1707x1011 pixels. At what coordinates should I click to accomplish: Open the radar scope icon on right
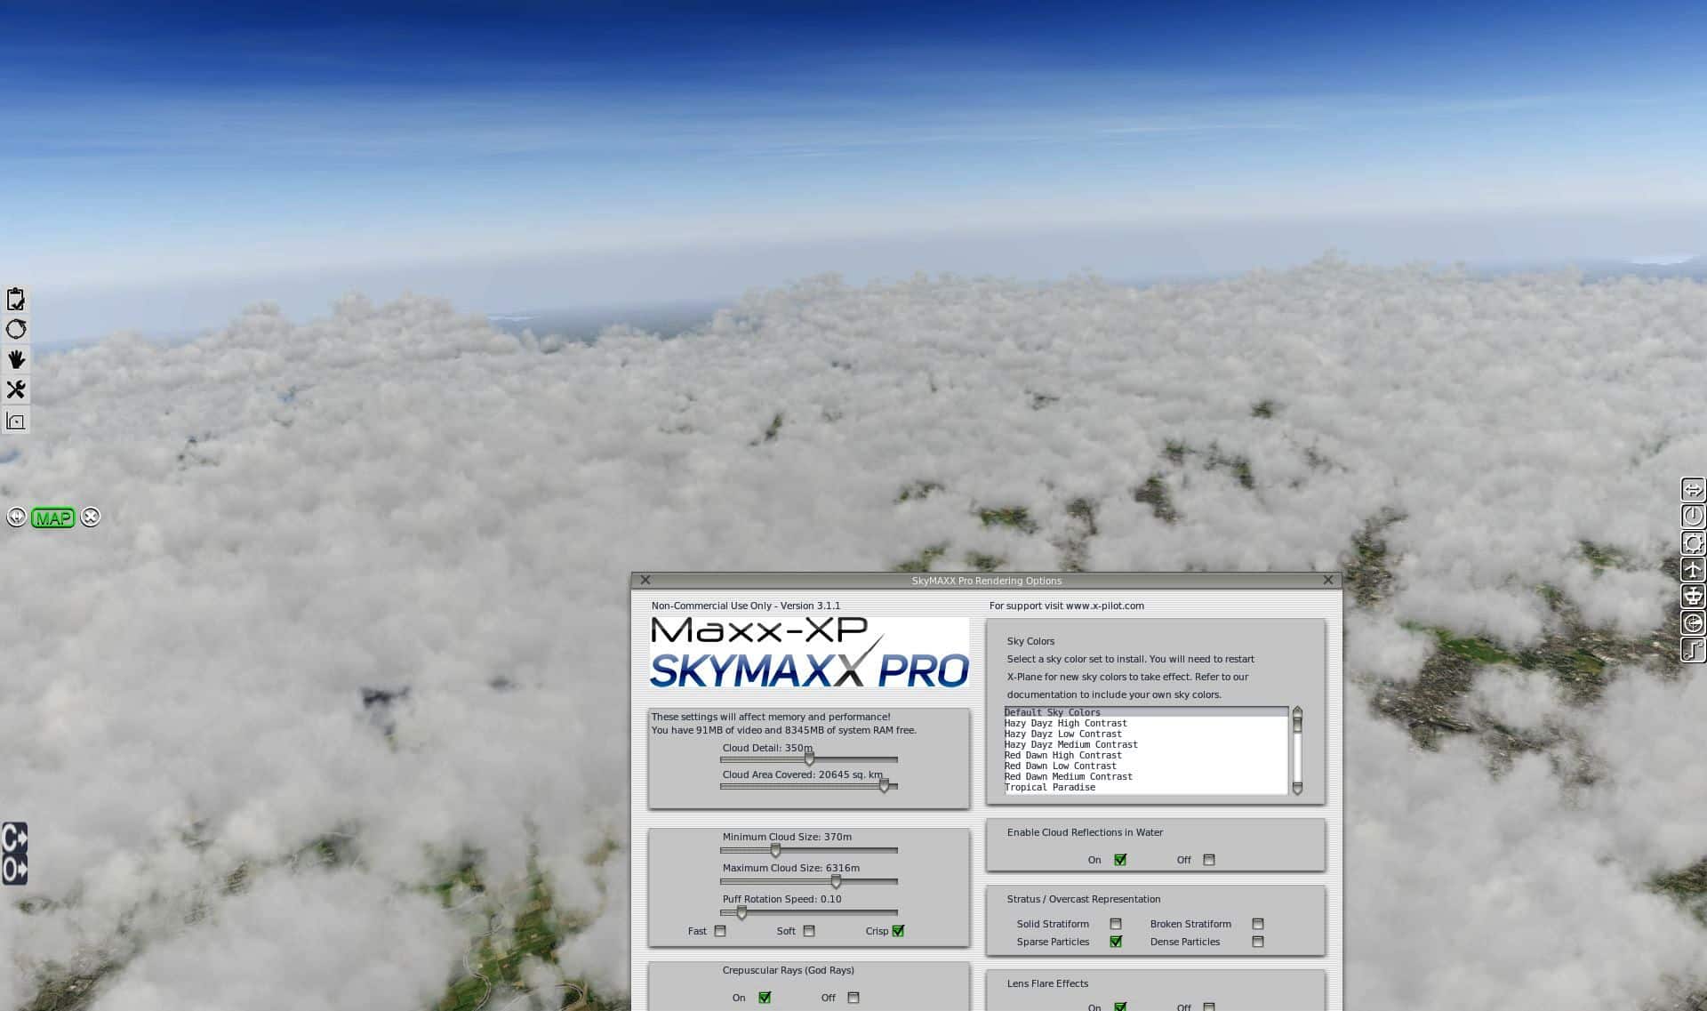point(1693,623)
